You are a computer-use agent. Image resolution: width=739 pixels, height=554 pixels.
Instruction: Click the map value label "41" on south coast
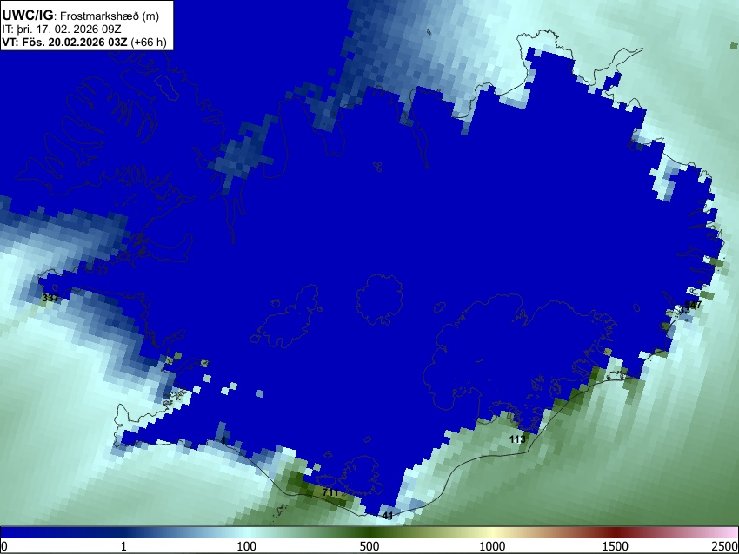point(388,516)
